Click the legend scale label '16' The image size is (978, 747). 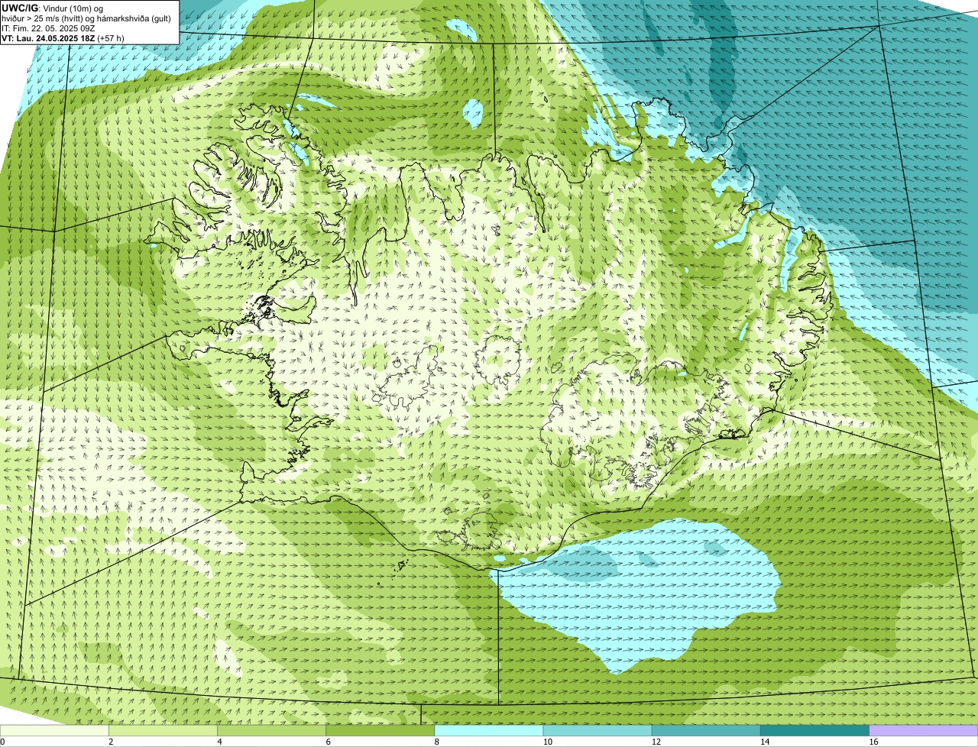(x=873, y=742)
